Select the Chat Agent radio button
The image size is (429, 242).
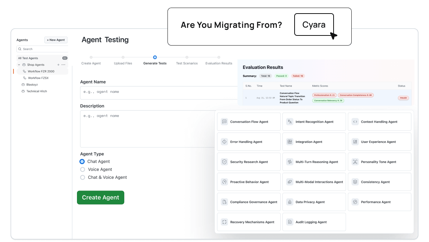click(82, 161)
